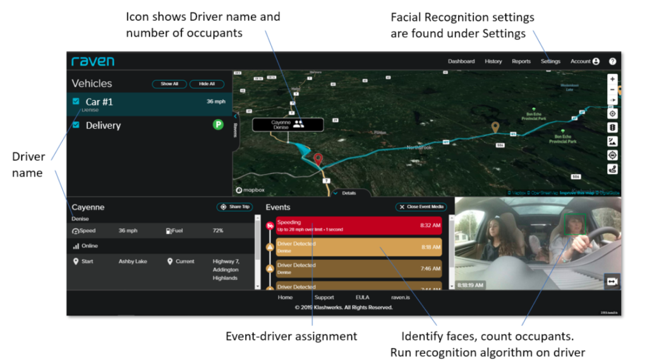
Task: Click the Start location pin icon
Action: tap(76, 262)
